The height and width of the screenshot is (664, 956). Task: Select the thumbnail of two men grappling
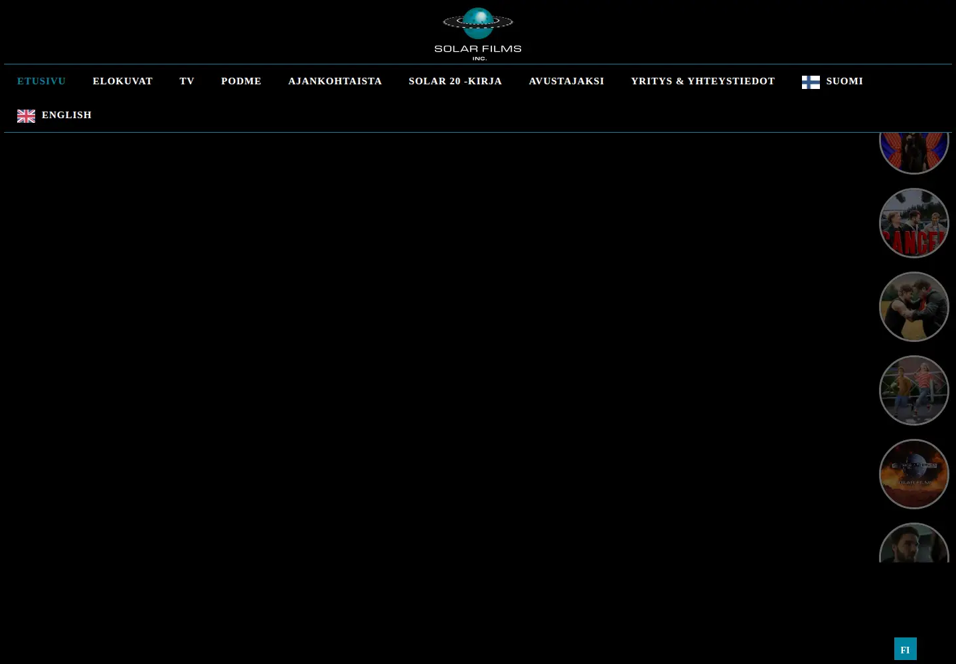tap(914, 307)
